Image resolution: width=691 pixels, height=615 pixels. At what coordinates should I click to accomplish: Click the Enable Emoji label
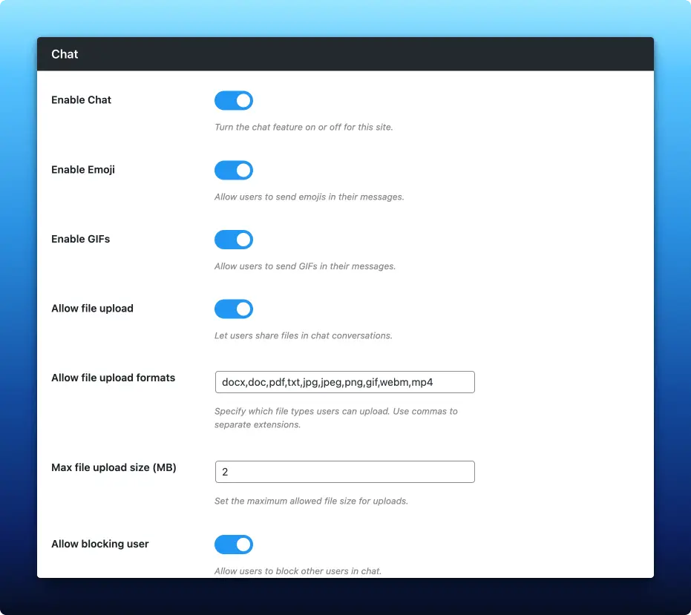(83, 170)
